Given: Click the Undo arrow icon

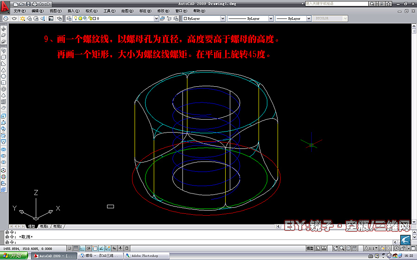Looking at the screenshot, I should (41, 4).
